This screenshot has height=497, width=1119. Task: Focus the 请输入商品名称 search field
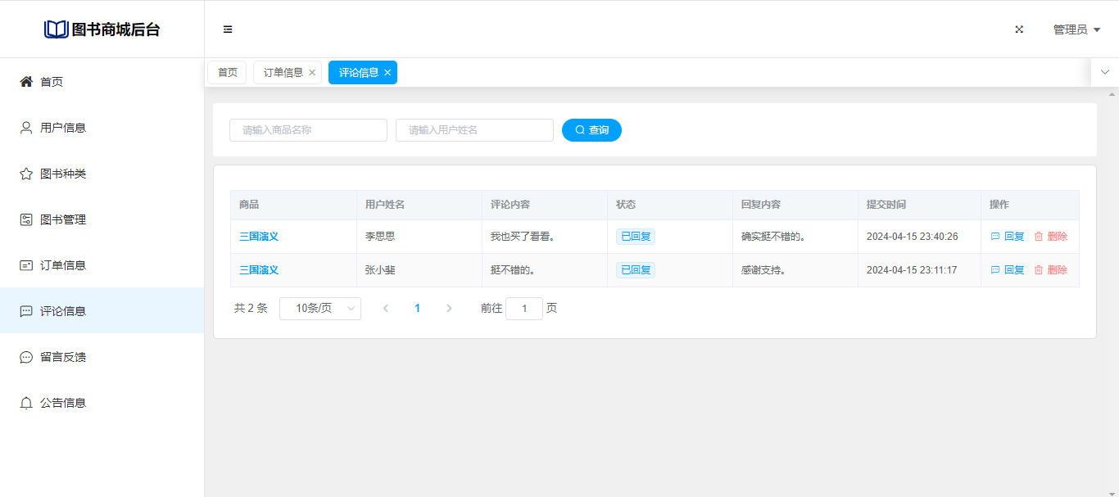coord(308,130)
